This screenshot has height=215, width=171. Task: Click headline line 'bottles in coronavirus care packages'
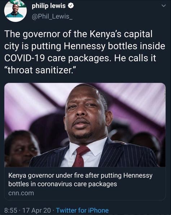point(62,184)
